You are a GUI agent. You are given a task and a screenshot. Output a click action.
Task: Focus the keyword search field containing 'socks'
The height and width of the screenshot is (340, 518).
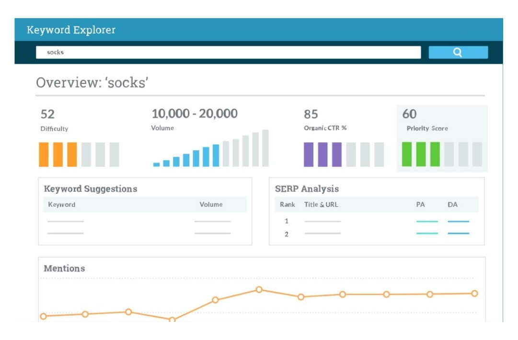click(228, 52)
